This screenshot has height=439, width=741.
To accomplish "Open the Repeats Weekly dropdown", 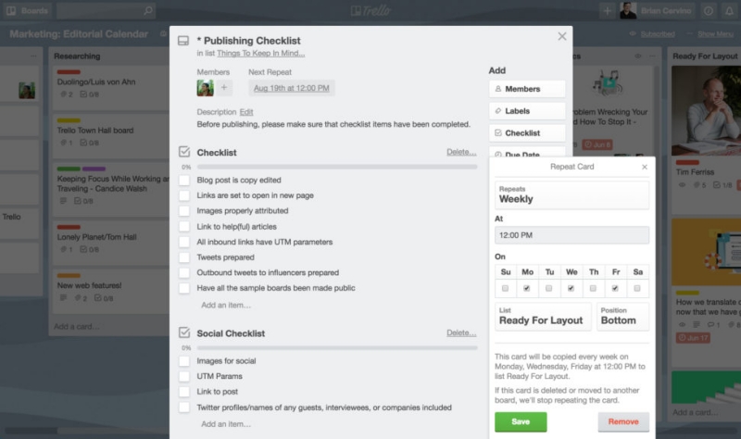I will point(571,195).
